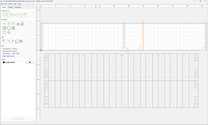This screenshot has width=208, height=125.
Task: Open the Library menu
Action: coord(10,4)
